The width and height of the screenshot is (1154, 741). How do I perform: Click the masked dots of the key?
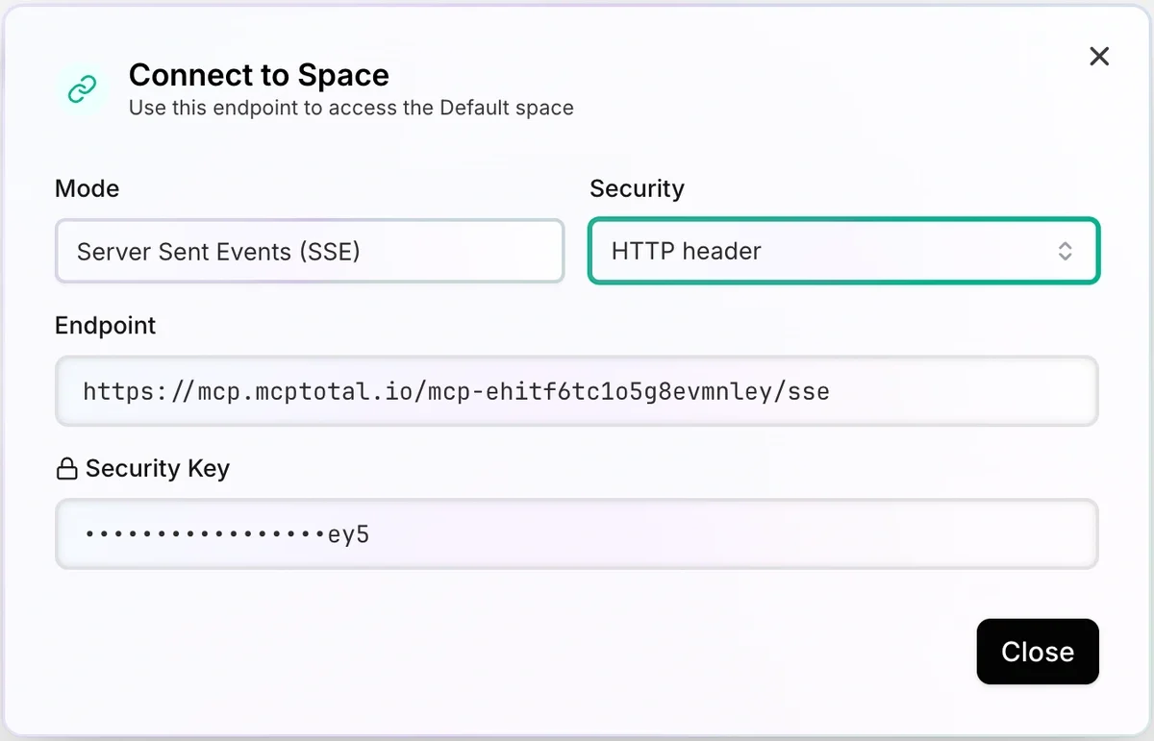[202, 534]
